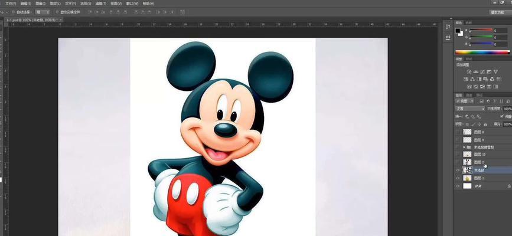This screenshot has width=512, height=236.
Task: Align top edges in the options bar
Action: 89,12
